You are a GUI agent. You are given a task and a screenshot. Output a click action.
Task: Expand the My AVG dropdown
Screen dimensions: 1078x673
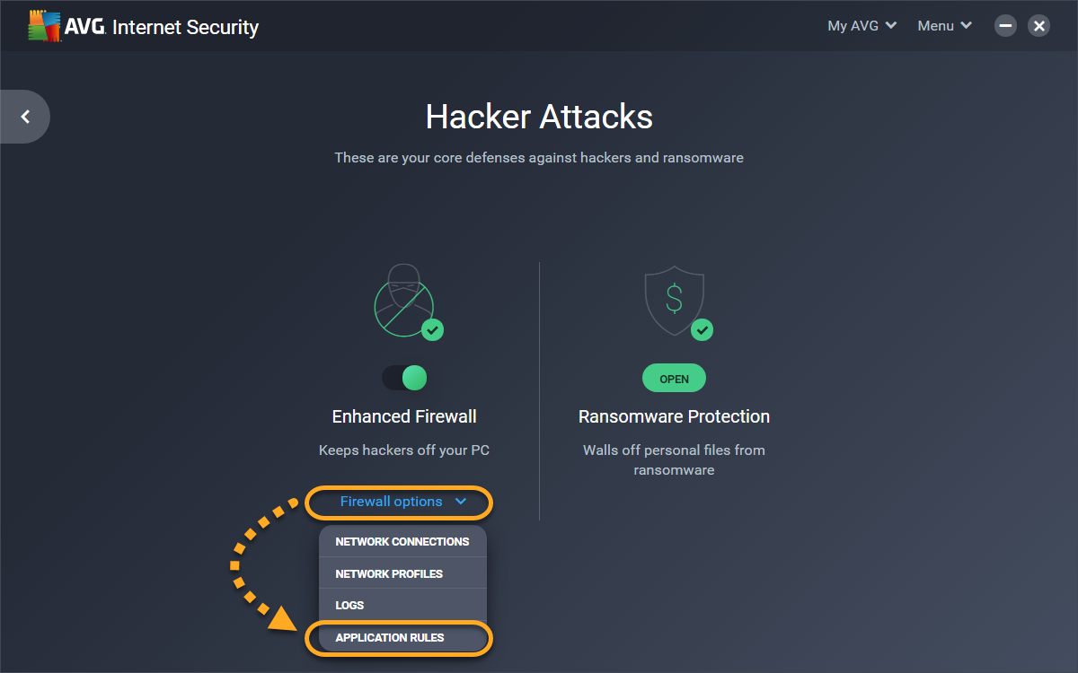[x=862, y=26]
